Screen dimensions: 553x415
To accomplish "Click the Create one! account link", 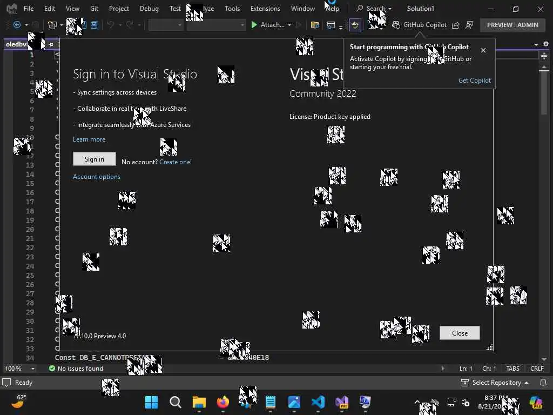I will click(x=176, y=162).
